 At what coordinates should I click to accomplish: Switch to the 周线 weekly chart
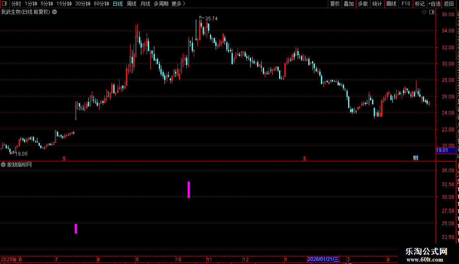[132, 4]
